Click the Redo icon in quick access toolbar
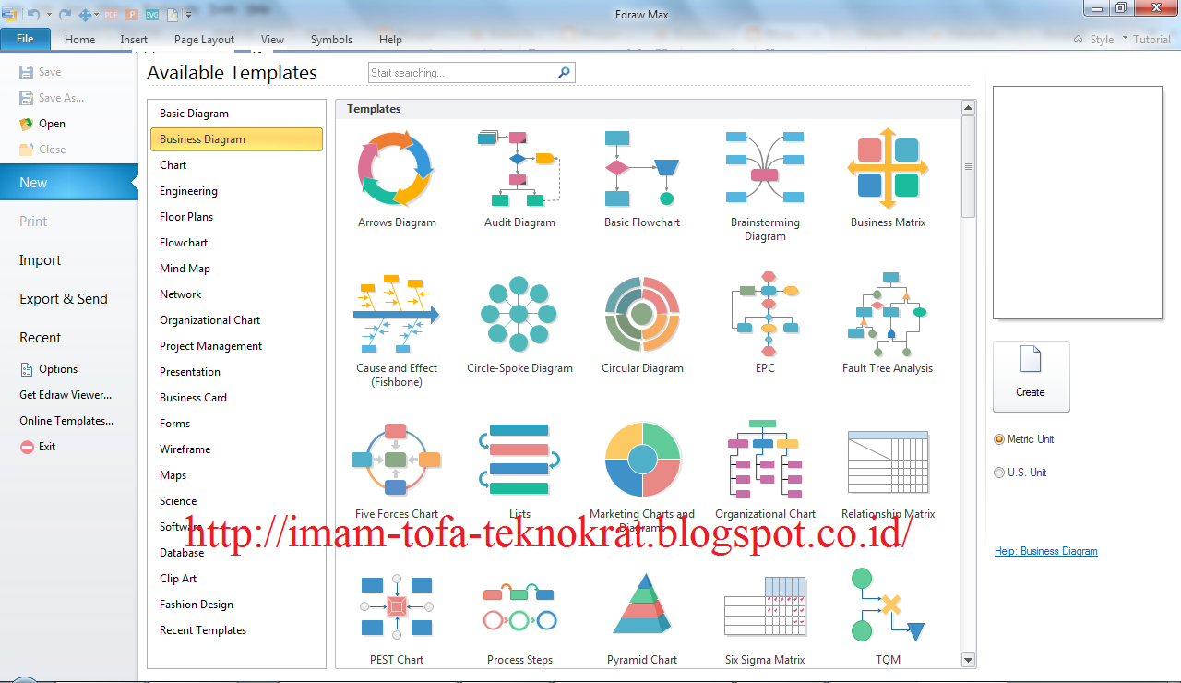 coord(65,14)
